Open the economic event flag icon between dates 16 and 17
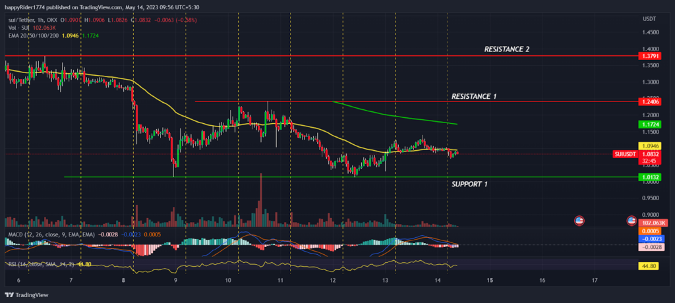This screenshot has height=303, width=675. click(579, 221)
